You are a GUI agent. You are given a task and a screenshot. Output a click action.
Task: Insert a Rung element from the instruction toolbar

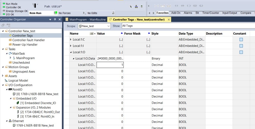point(156,6)
